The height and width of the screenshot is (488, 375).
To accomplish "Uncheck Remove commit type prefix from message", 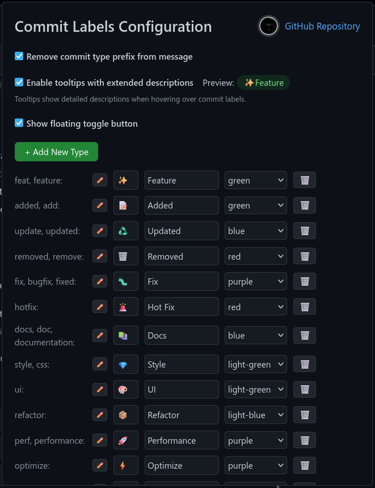I will point(19,56).
